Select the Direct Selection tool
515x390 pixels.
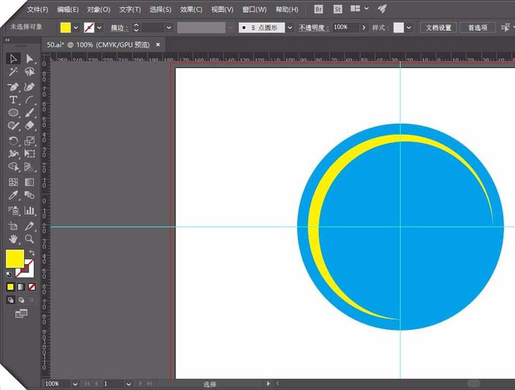[x=29, y=59]
